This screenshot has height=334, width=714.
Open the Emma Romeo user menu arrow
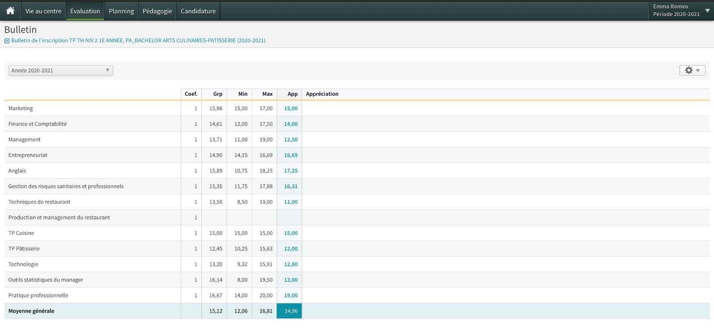pos(707,11)
